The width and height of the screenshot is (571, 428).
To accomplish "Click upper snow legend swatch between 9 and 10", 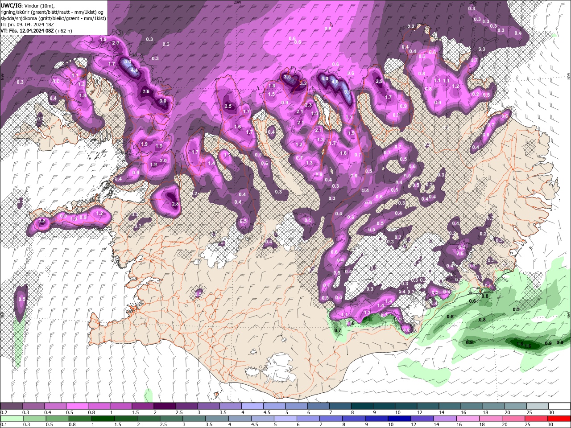I will [x=384, y=406].
